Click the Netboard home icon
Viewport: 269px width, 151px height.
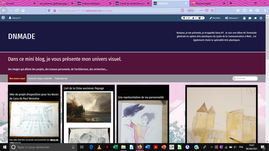tap(256, 18)
